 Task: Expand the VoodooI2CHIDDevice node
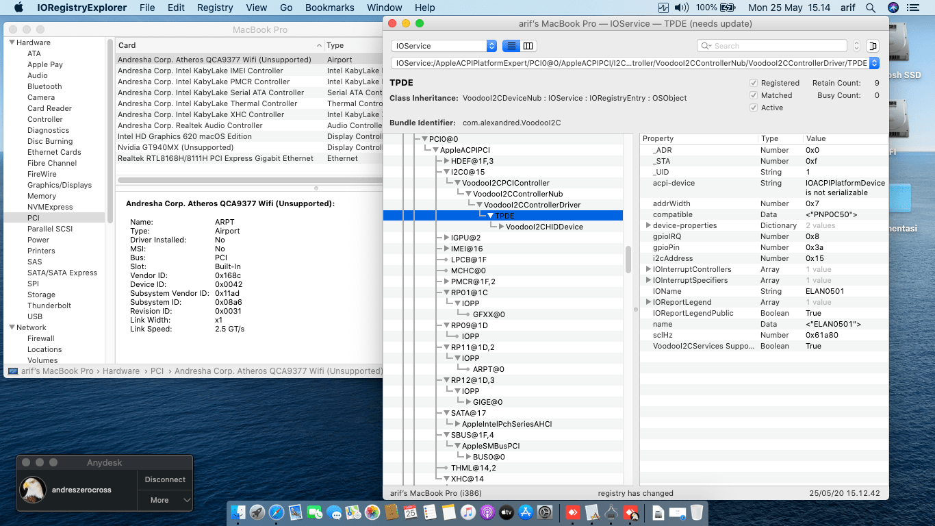click(x=501, y=227)
